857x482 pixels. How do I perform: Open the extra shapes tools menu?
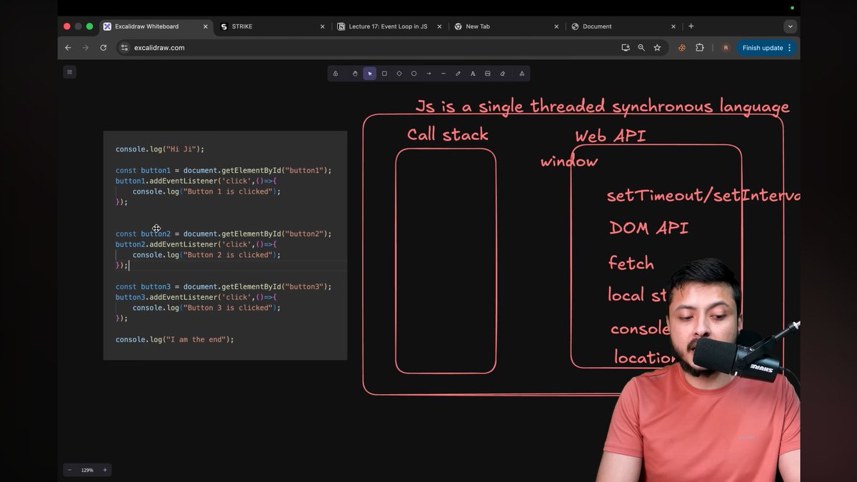pos(522,74)
